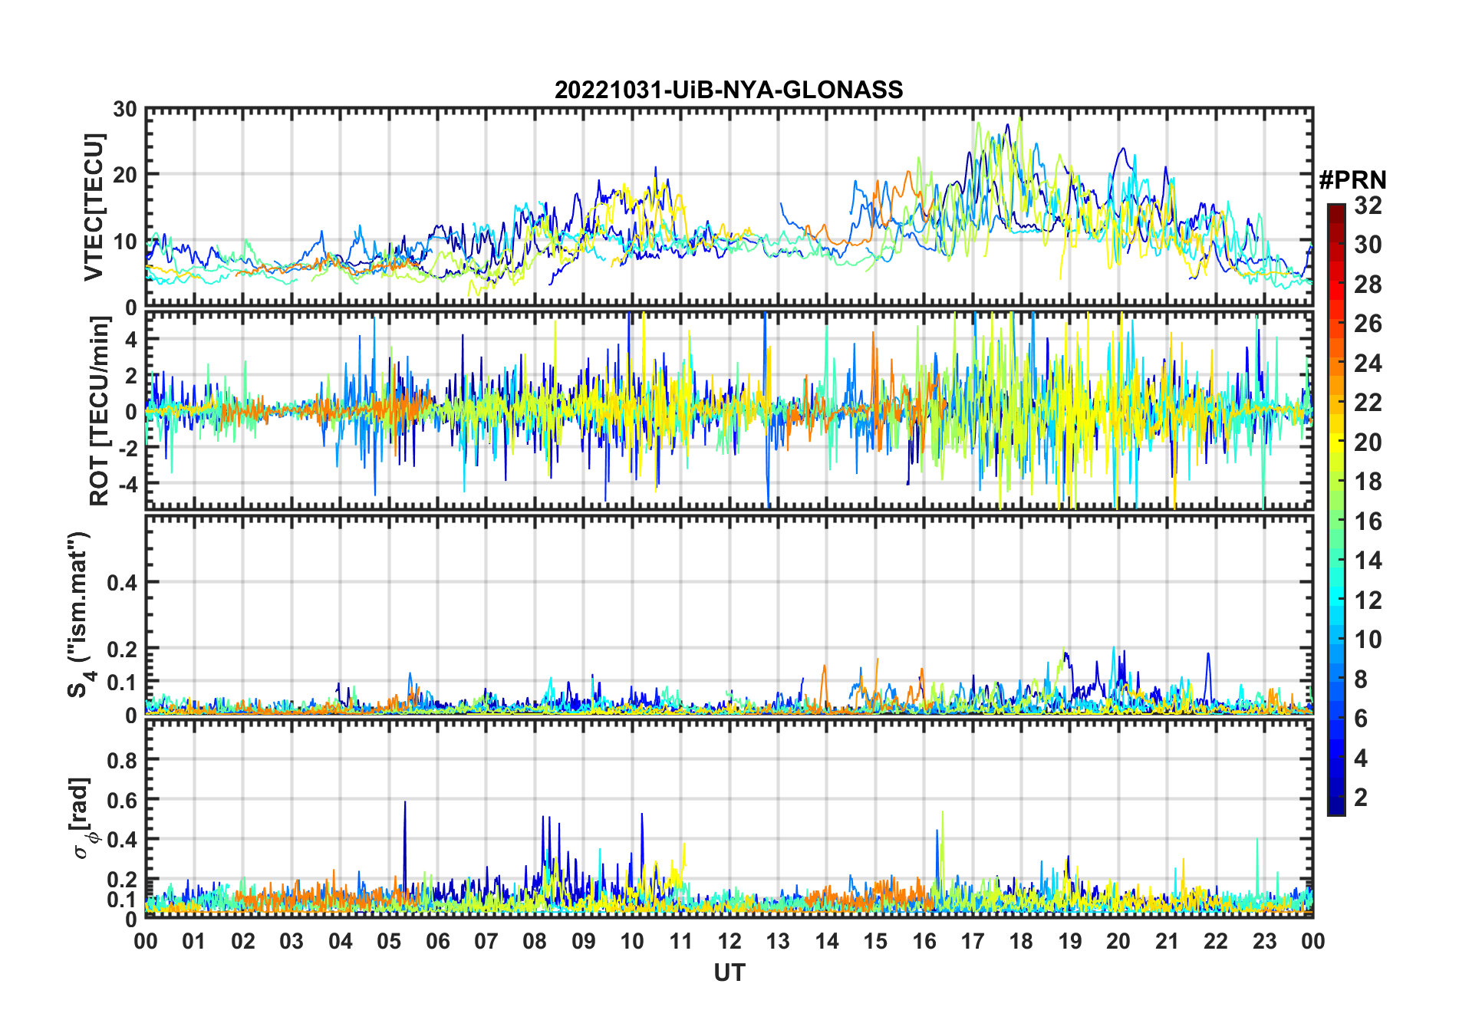This screenshot has width=1459, height=1020.
Task: Click VTEC axis tick "30"
Action: click(x=125, y=110)
